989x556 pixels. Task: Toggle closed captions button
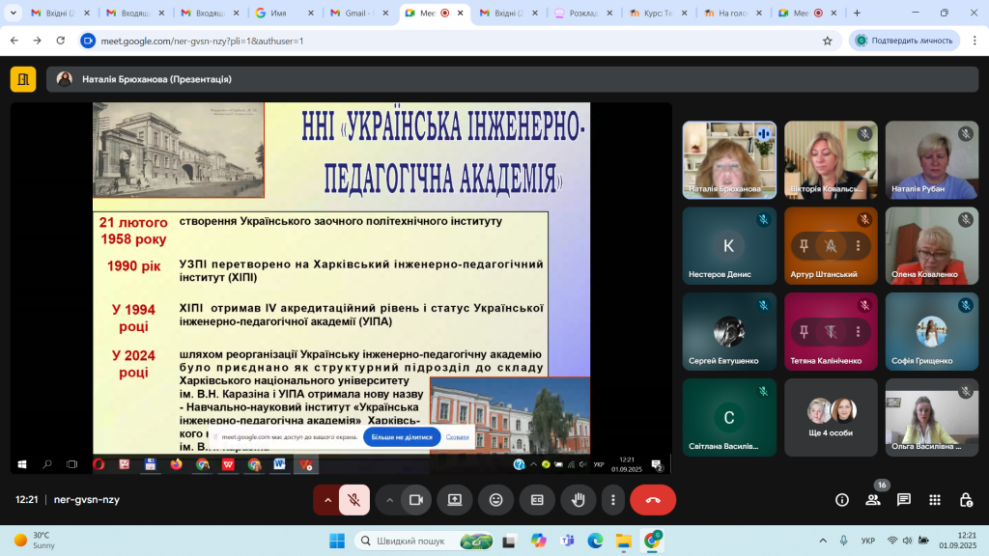click(x=537, y=500)
